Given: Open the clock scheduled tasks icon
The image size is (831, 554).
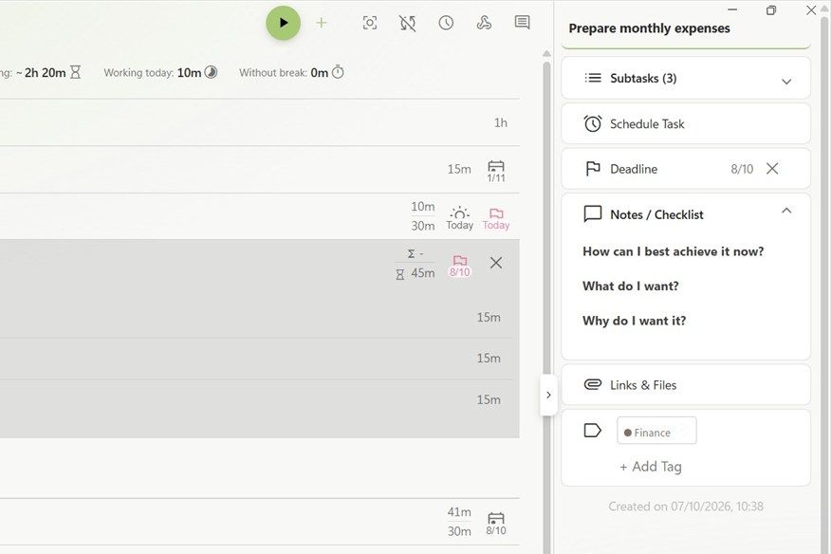Looking at the screenshot, I should tap(446, 23).
